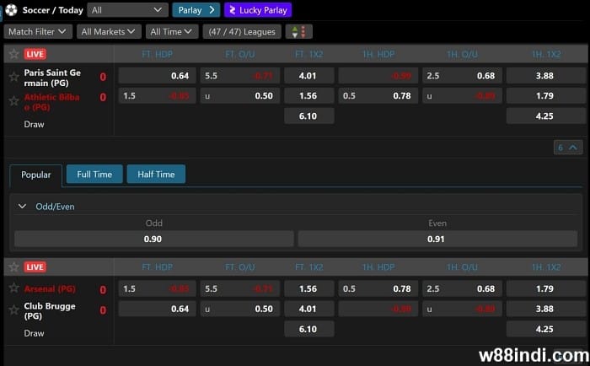This screenshot has height=366, width=590.
Task: Pick Arsenal match Draw FT 1X2 6.10
Action: [309, 329]
